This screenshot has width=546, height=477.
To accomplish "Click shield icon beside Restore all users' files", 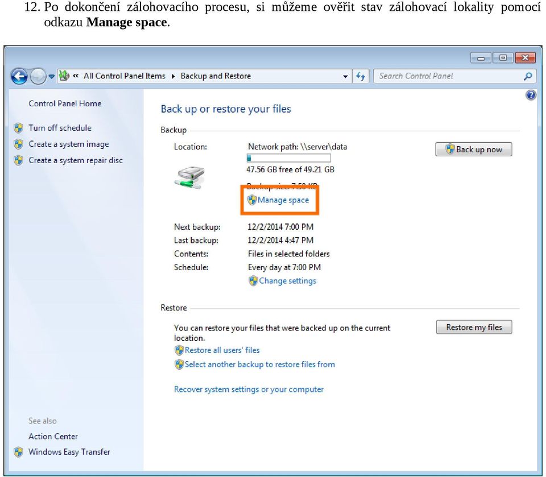I will (179, 350).
